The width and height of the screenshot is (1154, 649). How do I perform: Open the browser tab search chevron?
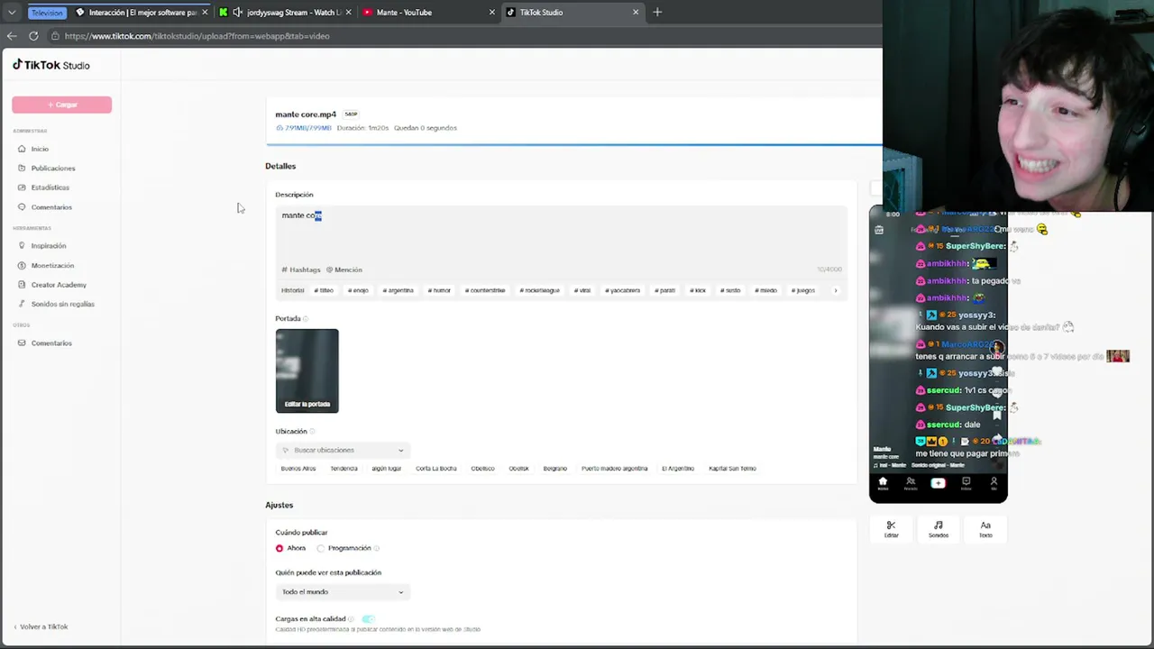point(11,13)
